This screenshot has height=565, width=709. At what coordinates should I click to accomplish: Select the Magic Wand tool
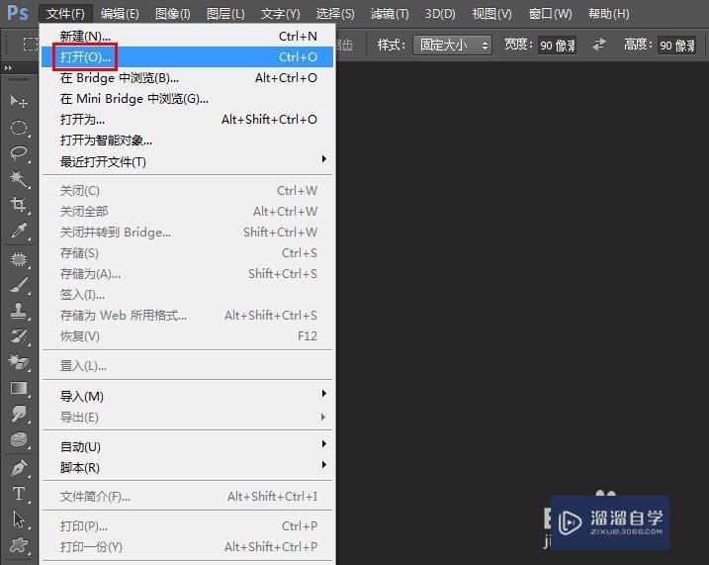19,179
